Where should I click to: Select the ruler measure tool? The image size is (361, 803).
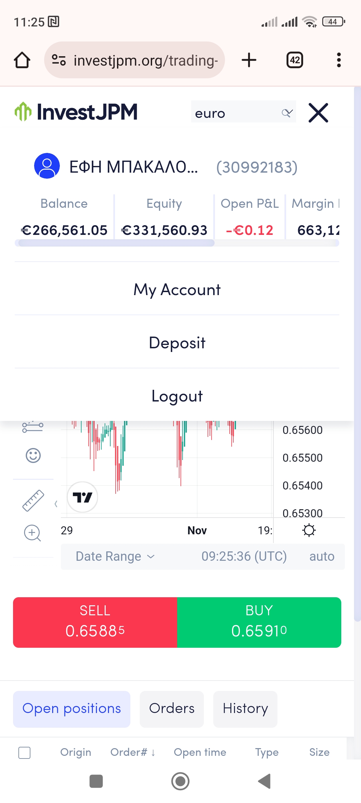tap(33, 501)
